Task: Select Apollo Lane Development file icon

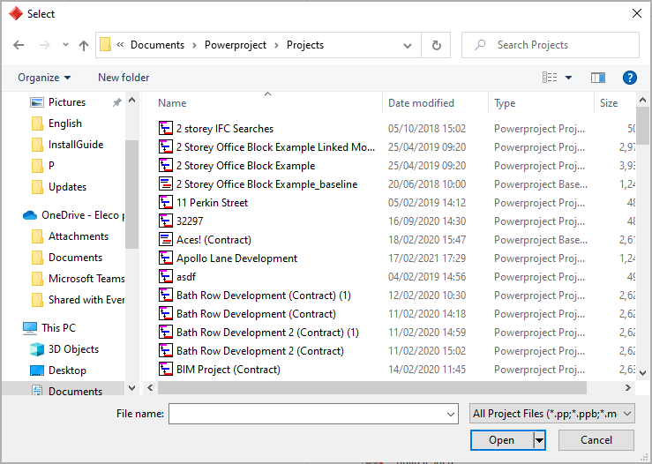Action: tap(166, 258)
